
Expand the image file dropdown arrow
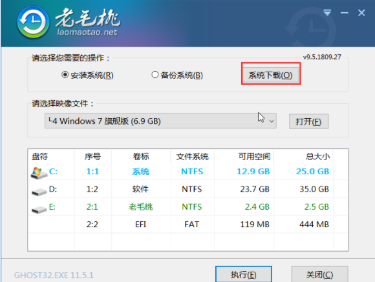272,121
